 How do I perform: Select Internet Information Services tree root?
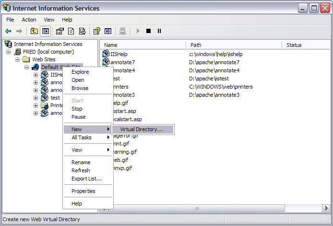(48, 44)
